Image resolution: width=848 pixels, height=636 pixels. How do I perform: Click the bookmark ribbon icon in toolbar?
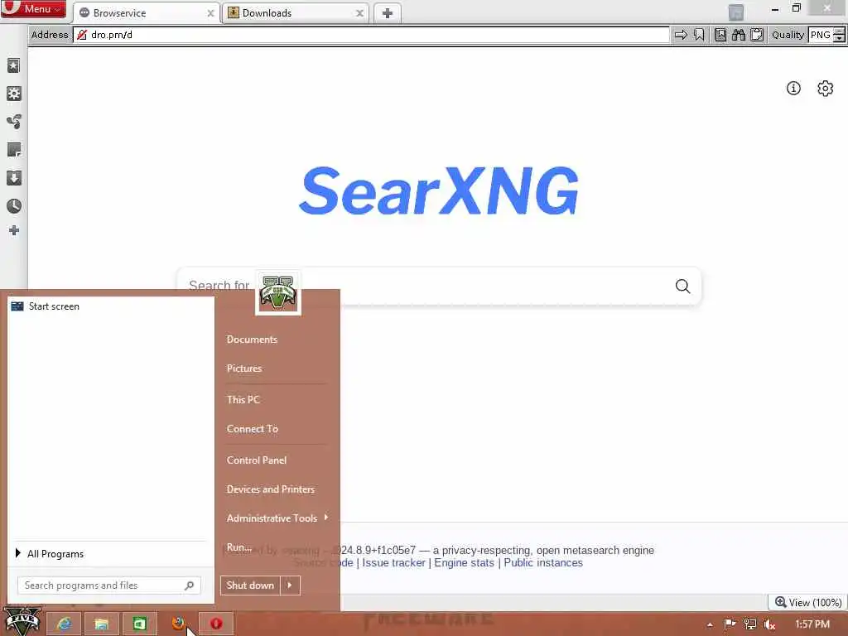[699, 35]
